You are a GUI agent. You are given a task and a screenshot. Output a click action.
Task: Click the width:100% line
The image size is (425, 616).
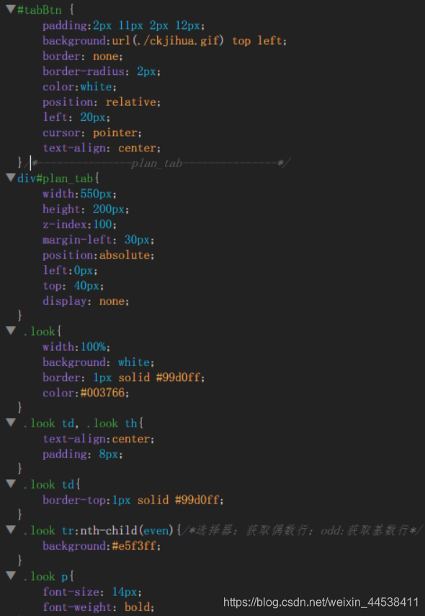[x=76, y=347]
